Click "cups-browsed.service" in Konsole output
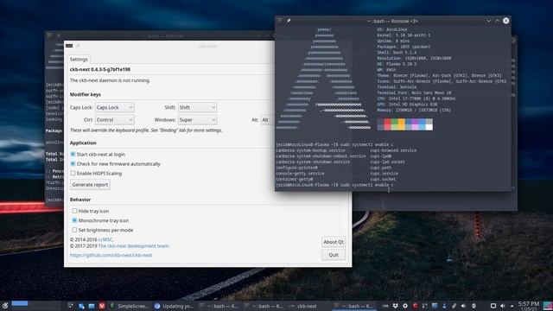The image size is (553, 311). 393,150
